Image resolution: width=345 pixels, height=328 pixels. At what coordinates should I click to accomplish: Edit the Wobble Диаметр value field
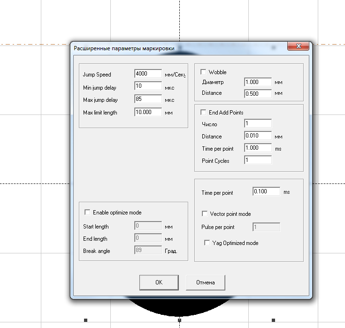pos(258,82)
